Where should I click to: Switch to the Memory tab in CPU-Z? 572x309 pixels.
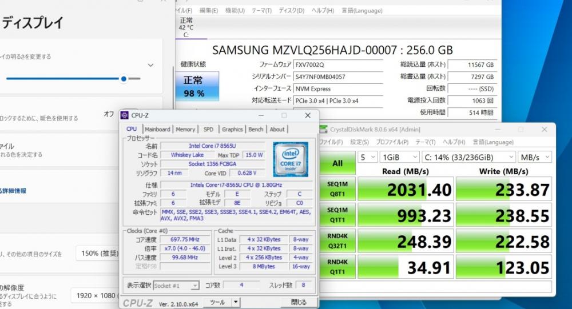185,129
